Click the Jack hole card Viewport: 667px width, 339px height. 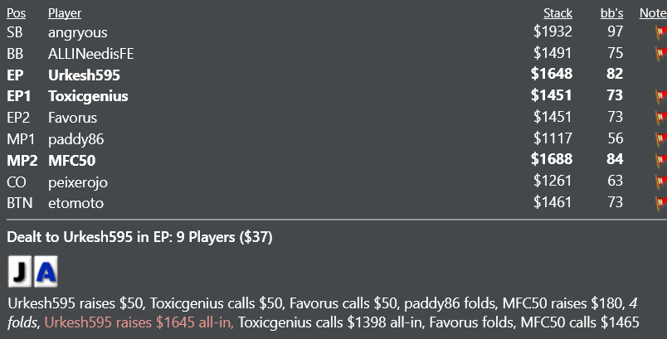(x=20, y=272)
